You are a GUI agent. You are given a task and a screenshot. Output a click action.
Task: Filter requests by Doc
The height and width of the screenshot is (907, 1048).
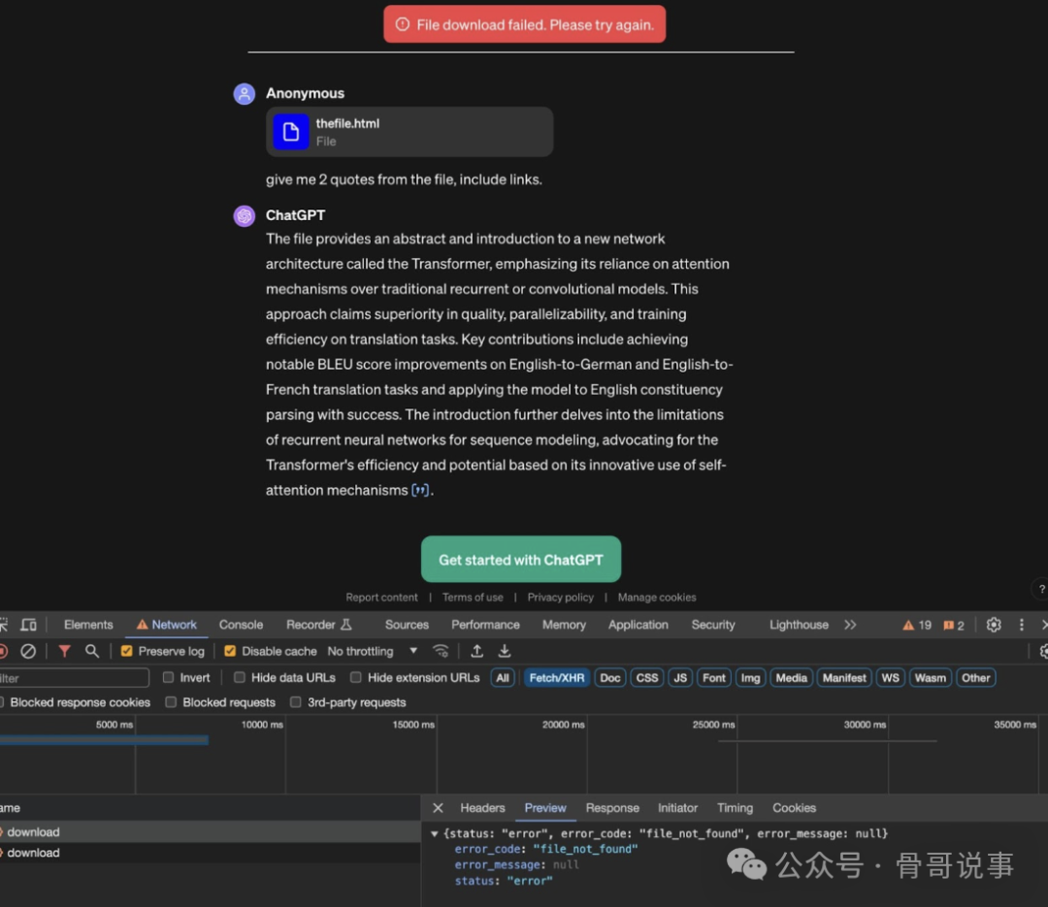tap(609, 678)
